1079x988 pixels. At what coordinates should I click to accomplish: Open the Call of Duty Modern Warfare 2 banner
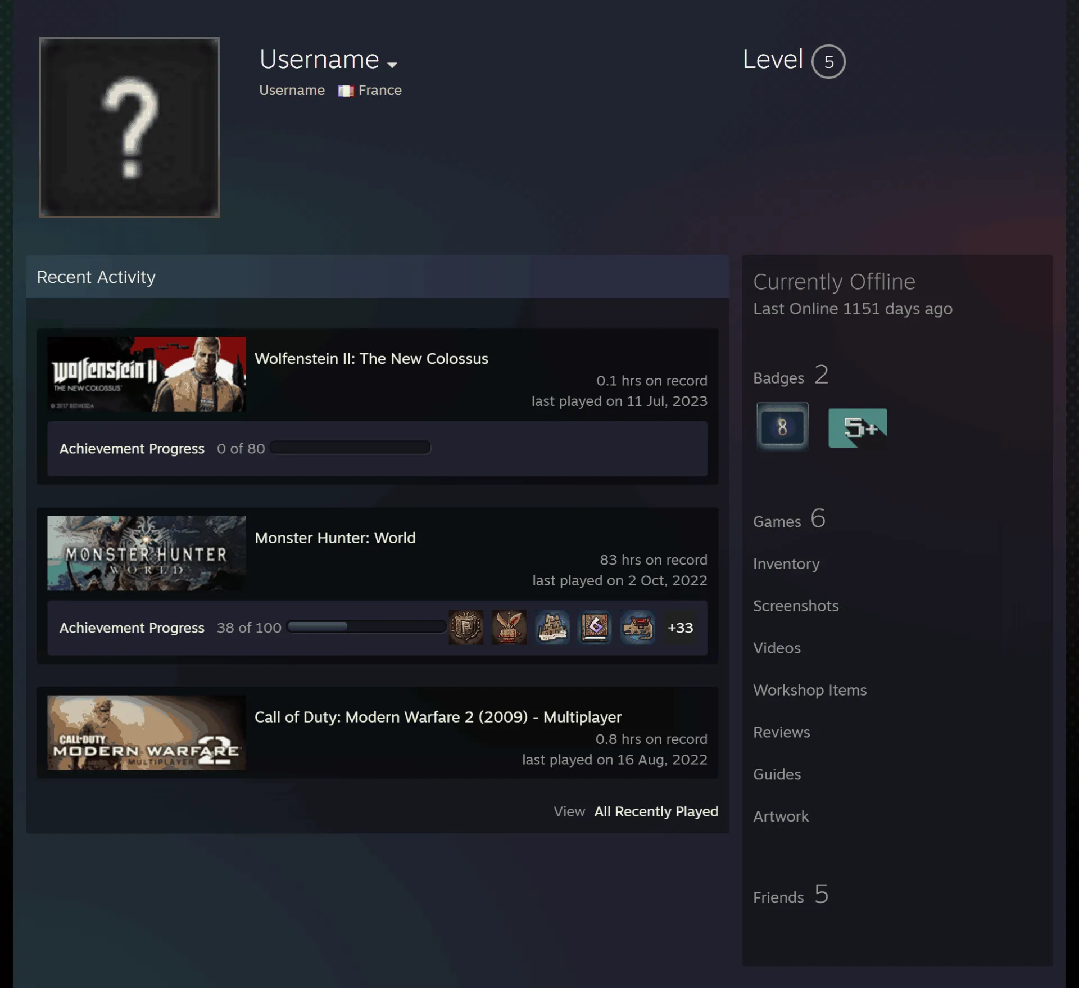(x=146, y=733)
